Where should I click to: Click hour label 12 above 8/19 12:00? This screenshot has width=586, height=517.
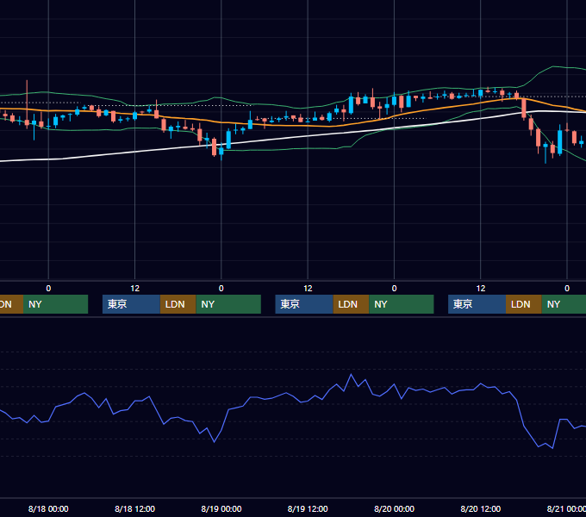(x=308, y=289)
